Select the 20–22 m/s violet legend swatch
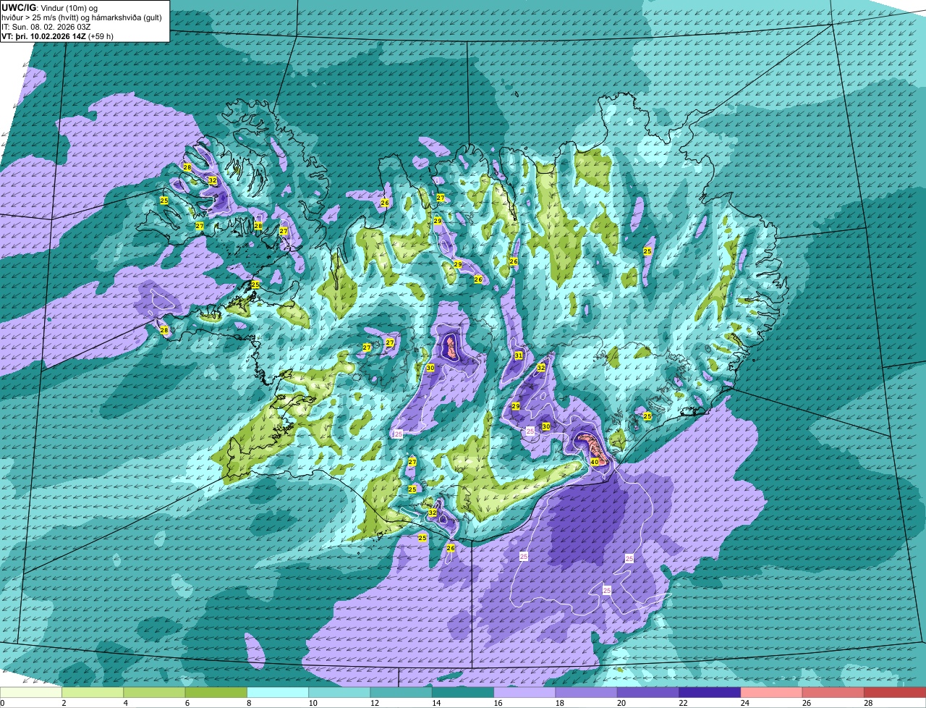 tap(648, 693)
